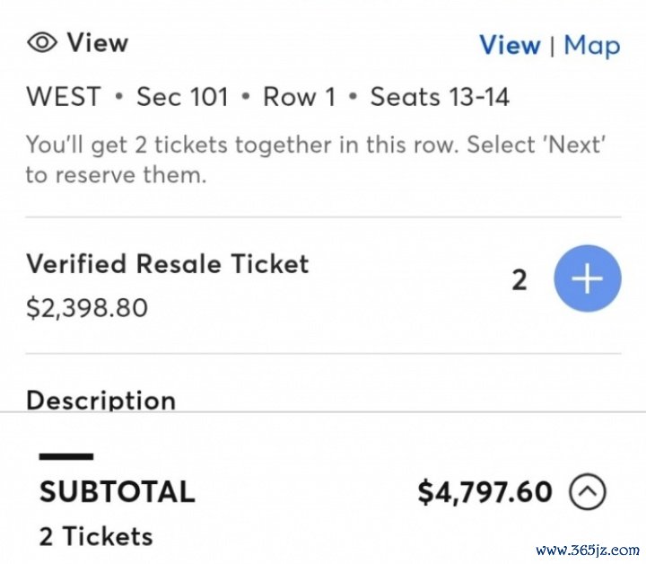Click the Row 1 text
This screenshot has width=646, height=564.
(x=297, y=97)
